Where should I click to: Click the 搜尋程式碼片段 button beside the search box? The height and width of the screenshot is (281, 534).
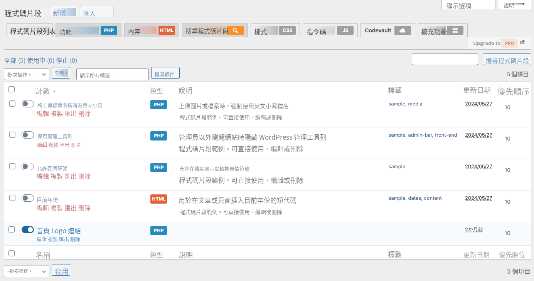(507, 59)
